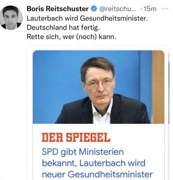173x180 pixels.
Task: Open headline 'SPD gibt Ministerien'
Action: 83,152
